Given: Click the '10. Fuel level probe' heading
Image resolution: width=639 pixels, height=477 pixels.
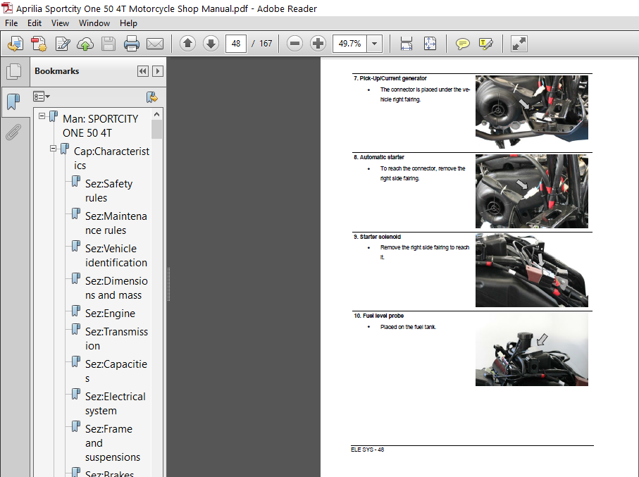Looking at the screenshot, I should pos(378,316).
